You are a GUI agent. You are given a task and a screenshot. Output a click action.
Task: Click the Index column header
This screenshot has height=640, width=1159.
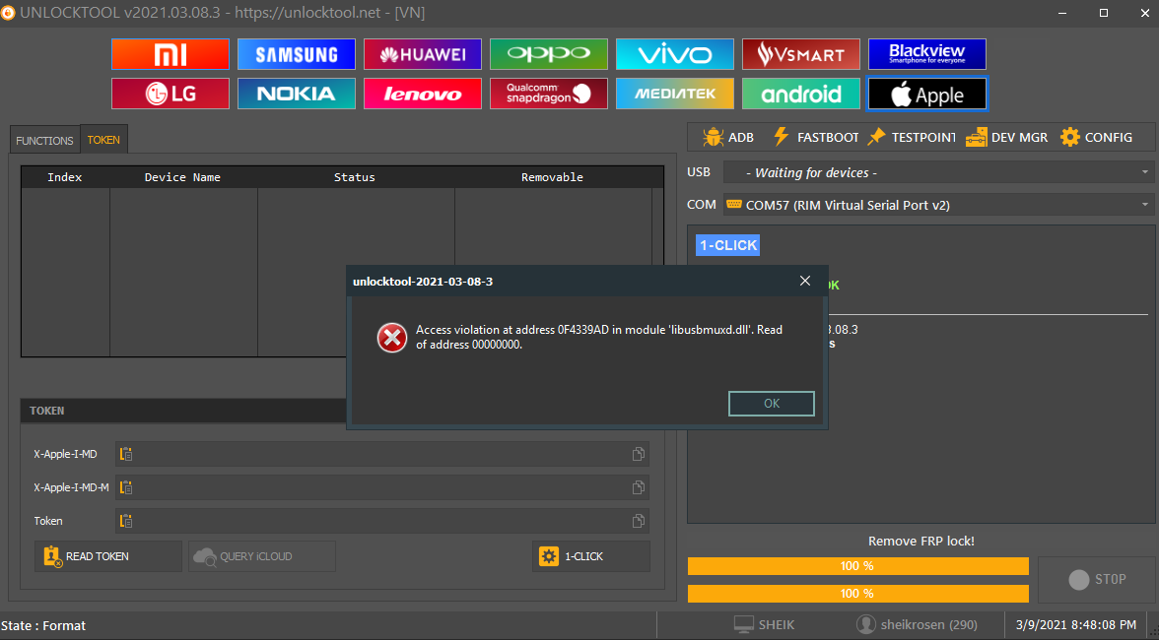pyautogui.click(x=65, y=177)
